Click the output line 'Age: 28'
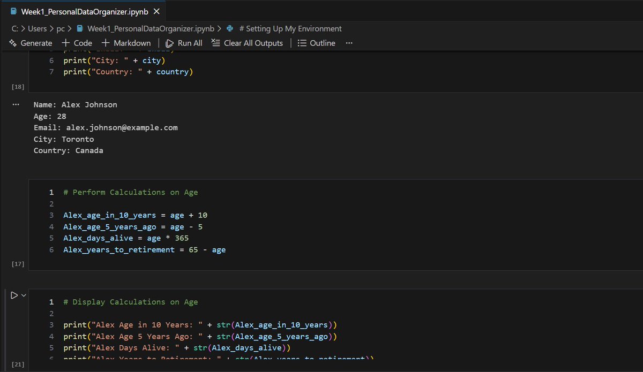 (49, 116)
